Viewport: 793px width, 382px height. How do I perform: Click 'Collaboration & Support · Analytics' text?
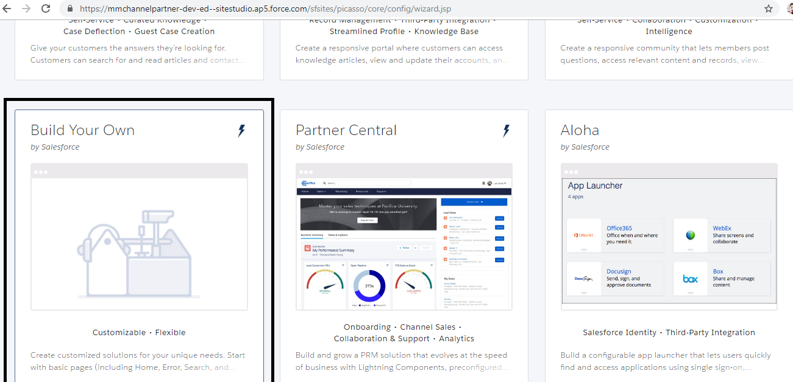(x=404, y=339)
